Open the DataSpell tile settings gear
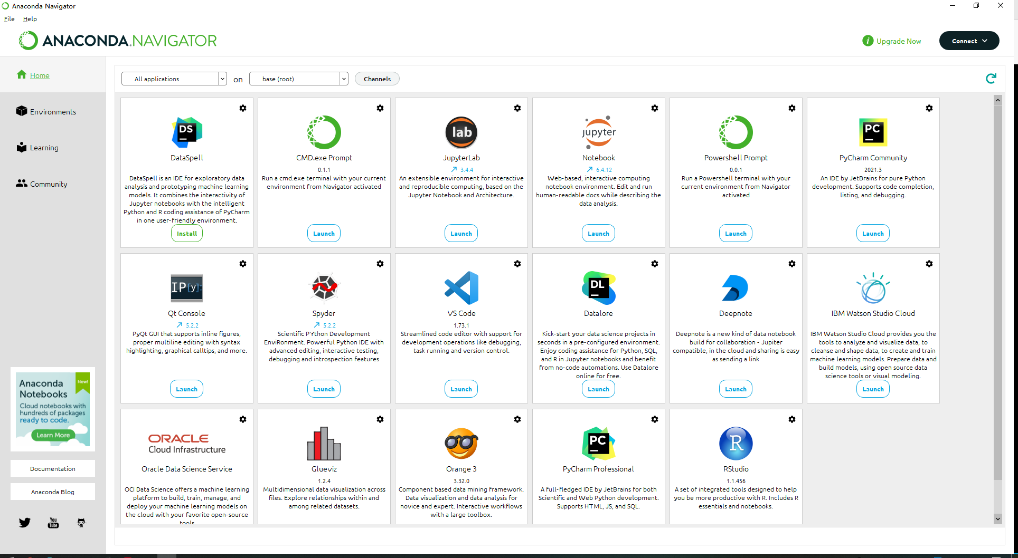 click(243, 108)
